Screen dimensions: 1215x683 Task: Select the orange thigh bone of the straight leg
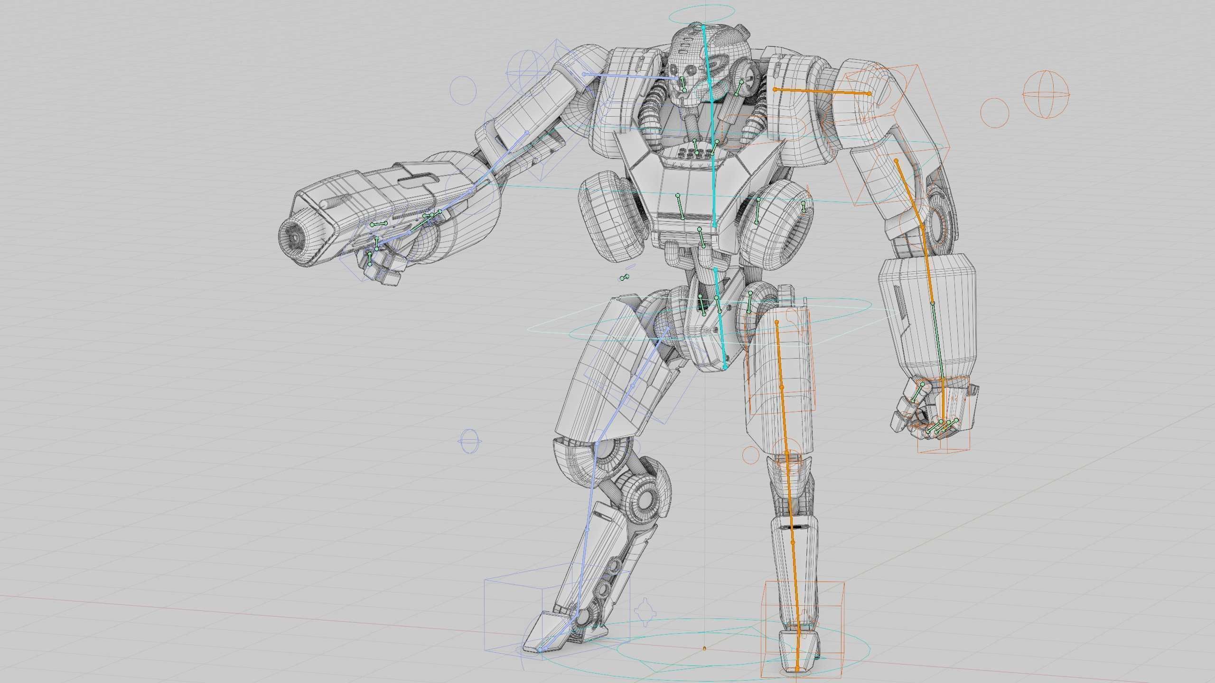coord(782,387)
